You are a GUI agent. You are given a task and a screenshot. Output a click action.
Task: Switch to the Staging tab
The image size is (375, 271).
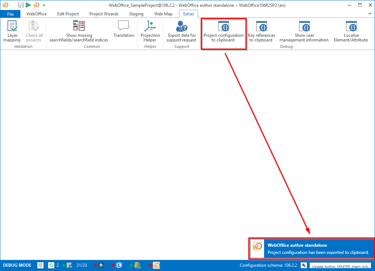(x=136, y=14)
